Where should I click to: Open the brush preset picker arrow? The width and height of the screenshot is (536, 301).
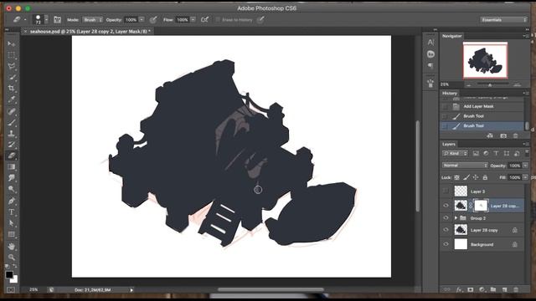pos(47,20)
